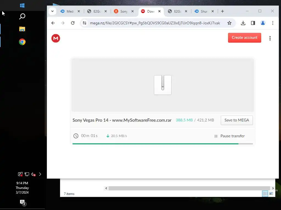
Task: Click the network tray icon
Action: (x=27, y=174)
